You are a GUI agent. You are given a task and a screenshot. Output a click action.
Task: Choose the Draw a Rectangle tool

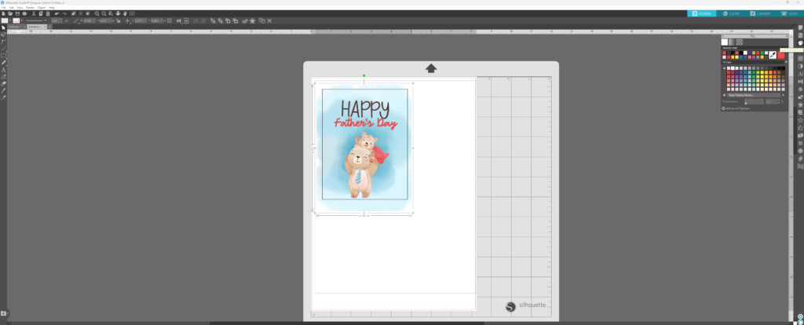[4, 56]
